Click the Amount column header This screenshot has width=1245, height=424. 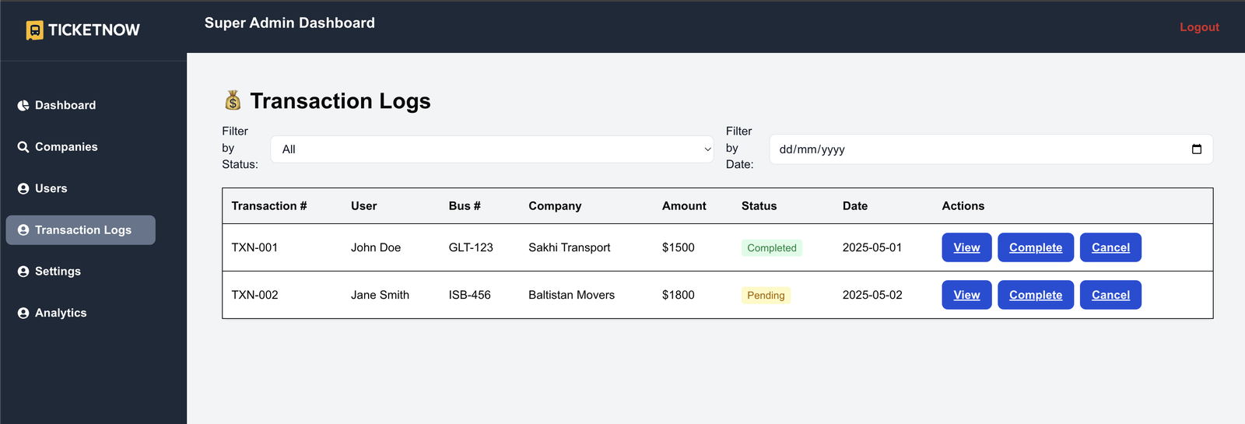684,206
